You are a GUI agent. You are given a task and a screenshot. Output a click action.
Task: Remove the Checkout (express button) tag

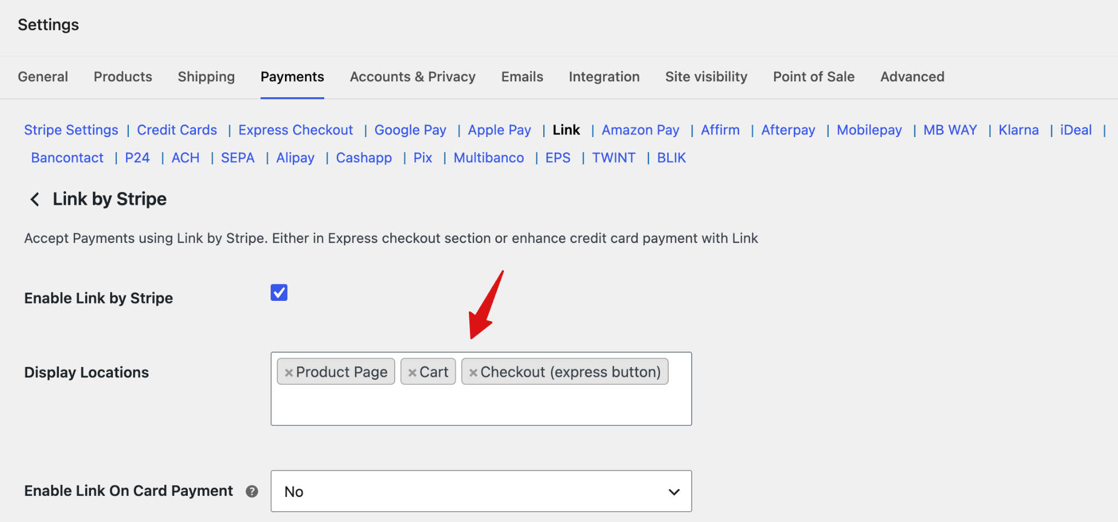[x=473, y=372]
